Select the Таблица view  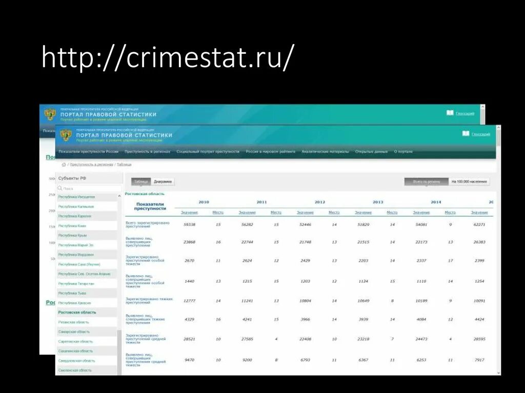(140, 181)
